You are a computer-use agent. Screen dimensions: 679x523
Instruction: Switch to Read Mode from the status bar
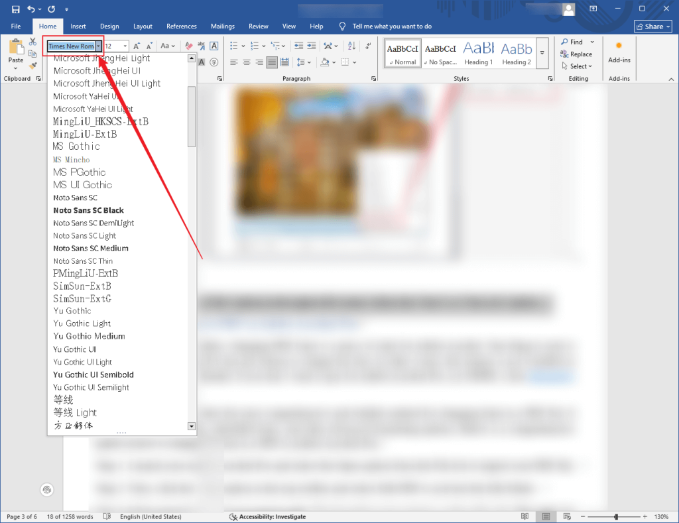(525, 516)
